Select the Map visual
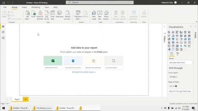This screenshot has width=198, height=111. [169, 43]
